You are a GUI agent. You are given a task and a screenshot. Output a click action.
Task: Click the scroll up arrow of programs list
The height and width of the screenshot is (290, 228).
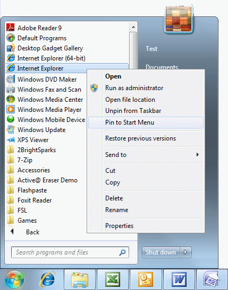[133, 27]
